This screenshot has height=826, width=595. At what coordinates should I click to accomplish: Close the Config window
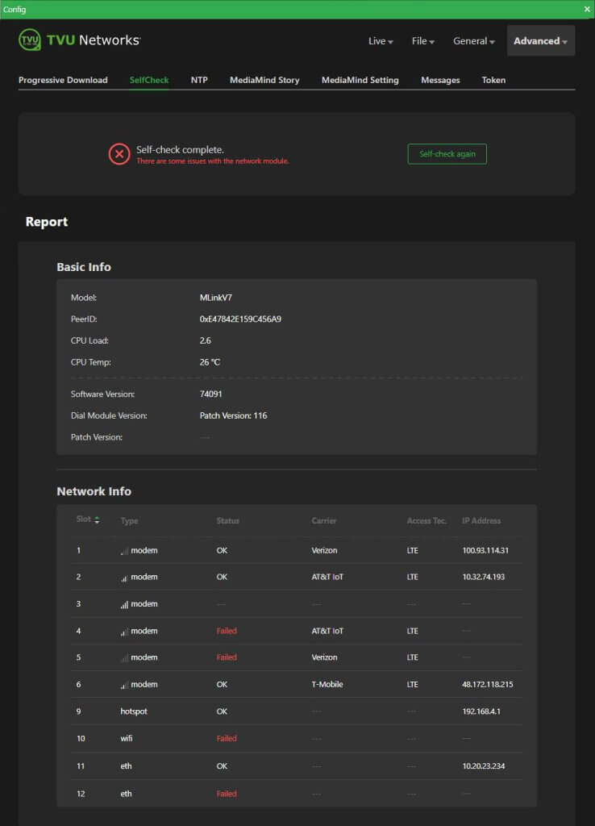pyautogui.click(x=587, y=9)
